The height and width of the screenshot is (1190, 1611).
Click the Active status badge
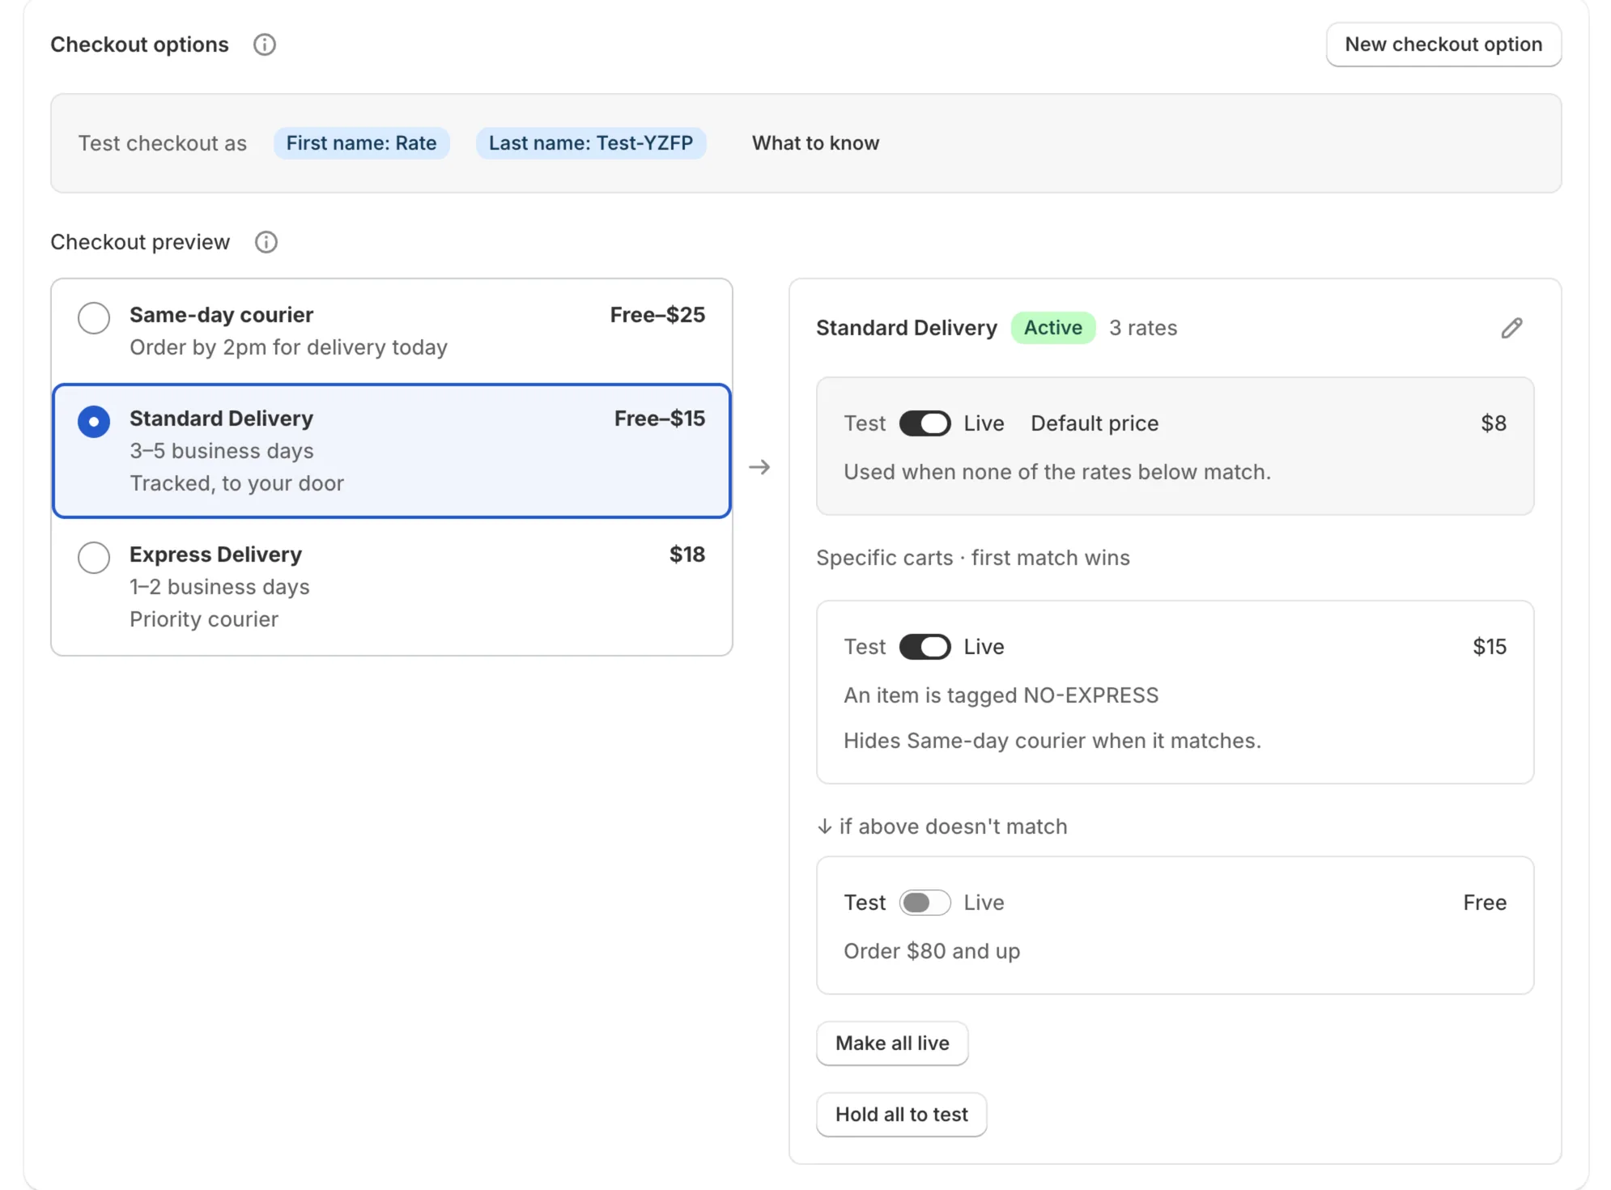click(x=1053, y=328)
